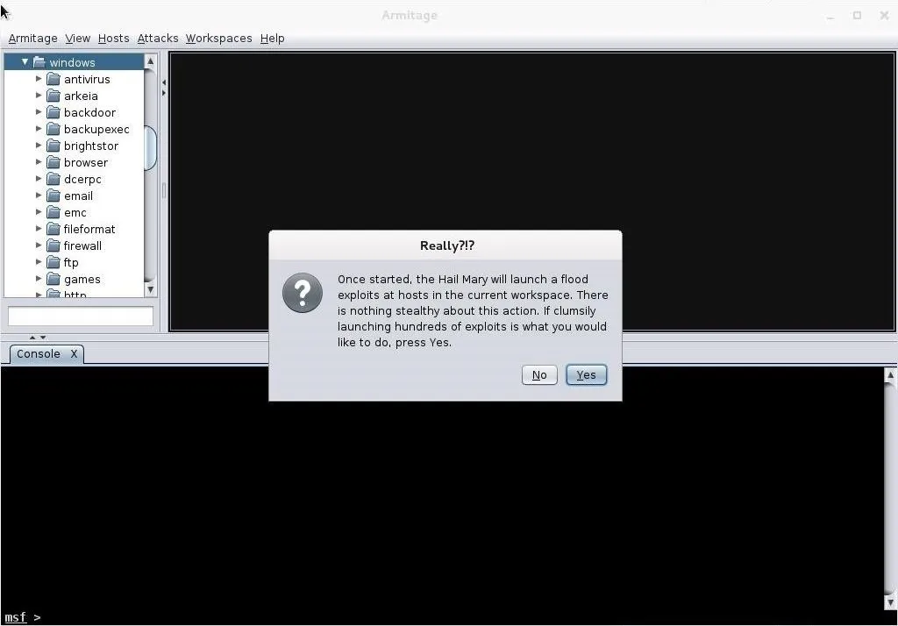
Task: Expand the fileformat folder arrow
Action: [x=39, y=229]
